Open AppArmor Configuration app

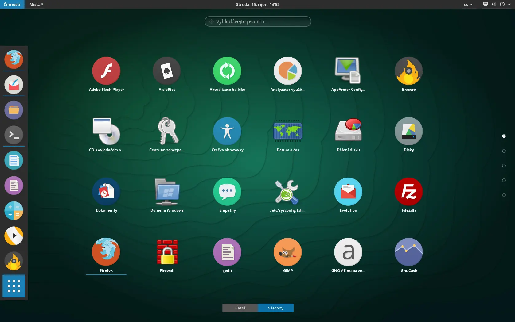[x=348, y=71]
